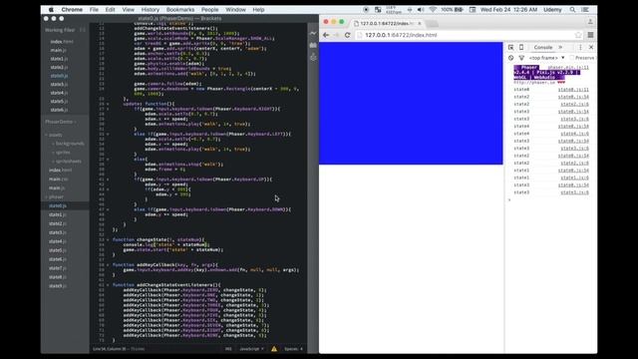Open the People menu

[210, 9]
